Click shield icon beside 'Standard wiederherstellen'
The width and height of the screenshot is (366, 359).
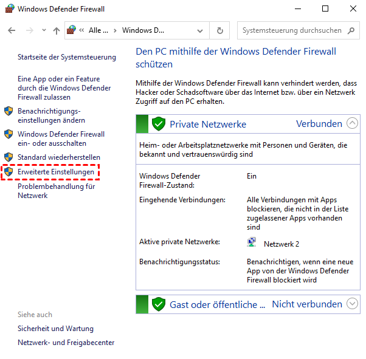[9, 157]
